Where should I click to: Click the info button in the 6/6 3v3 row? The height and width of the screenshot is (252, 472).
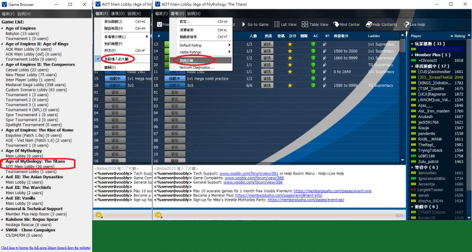tap(267, 86)
